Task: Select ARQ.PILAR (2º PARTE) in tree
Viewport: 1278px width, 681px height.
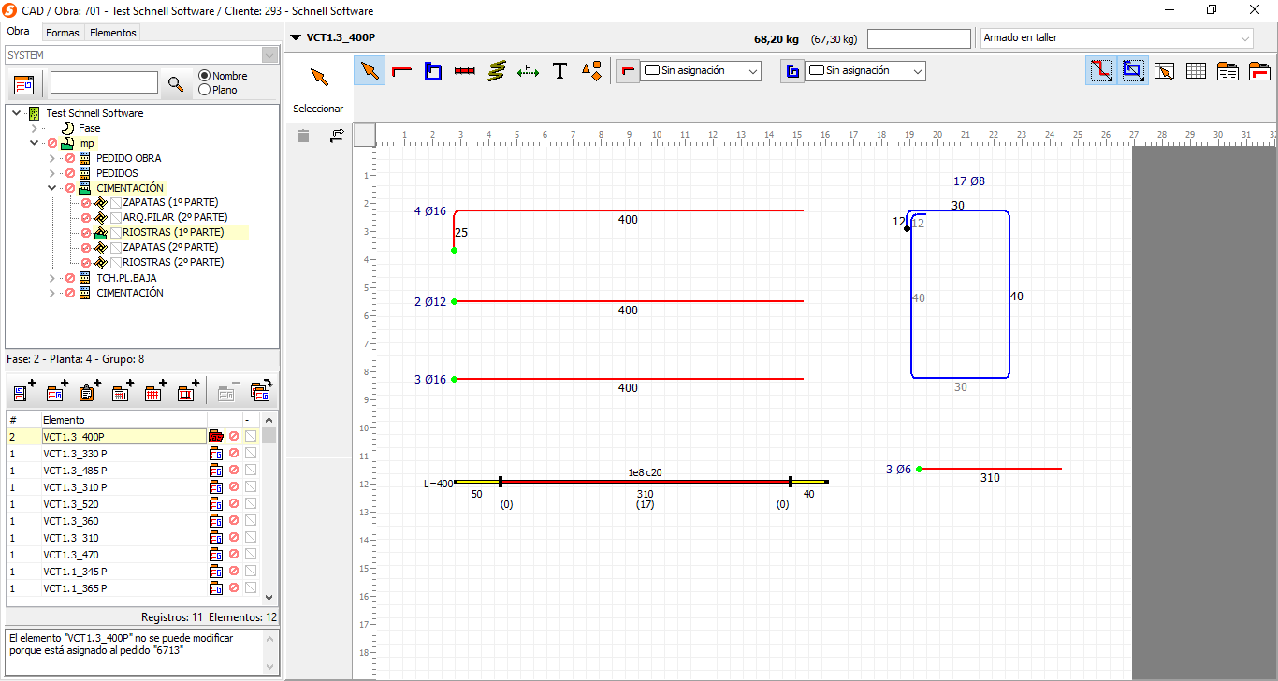Action: point(175,217)
